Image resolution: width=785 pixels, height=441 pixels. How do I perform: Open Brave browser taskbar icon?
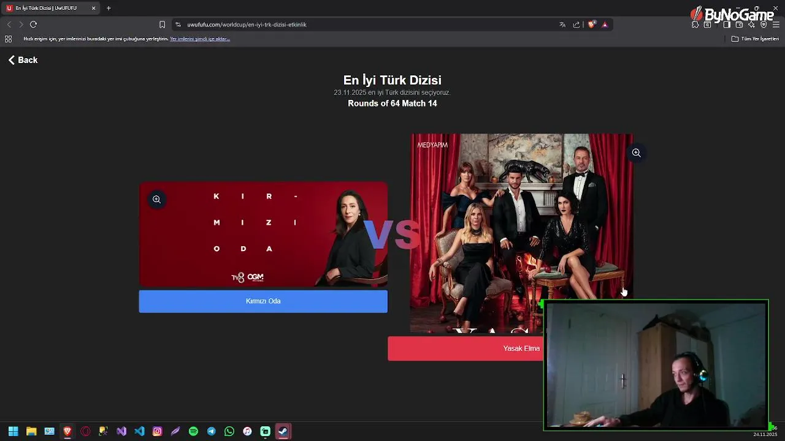click(x=67, y=431)
